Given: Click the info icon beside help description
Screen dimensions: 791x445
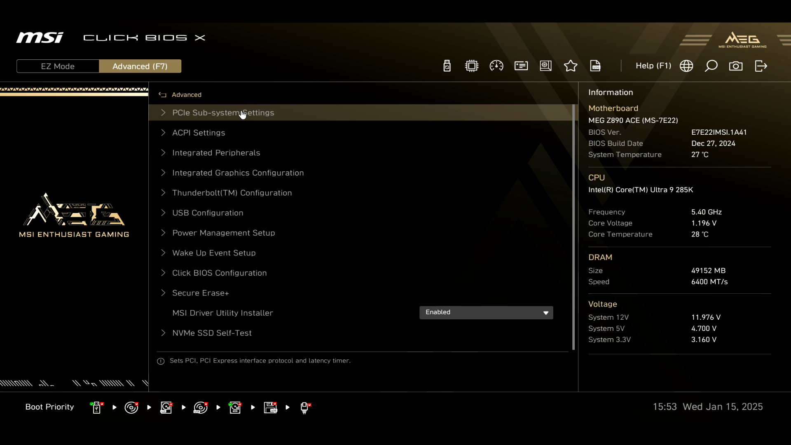Looking at the screenshot, I should click(x=161, y=361).
